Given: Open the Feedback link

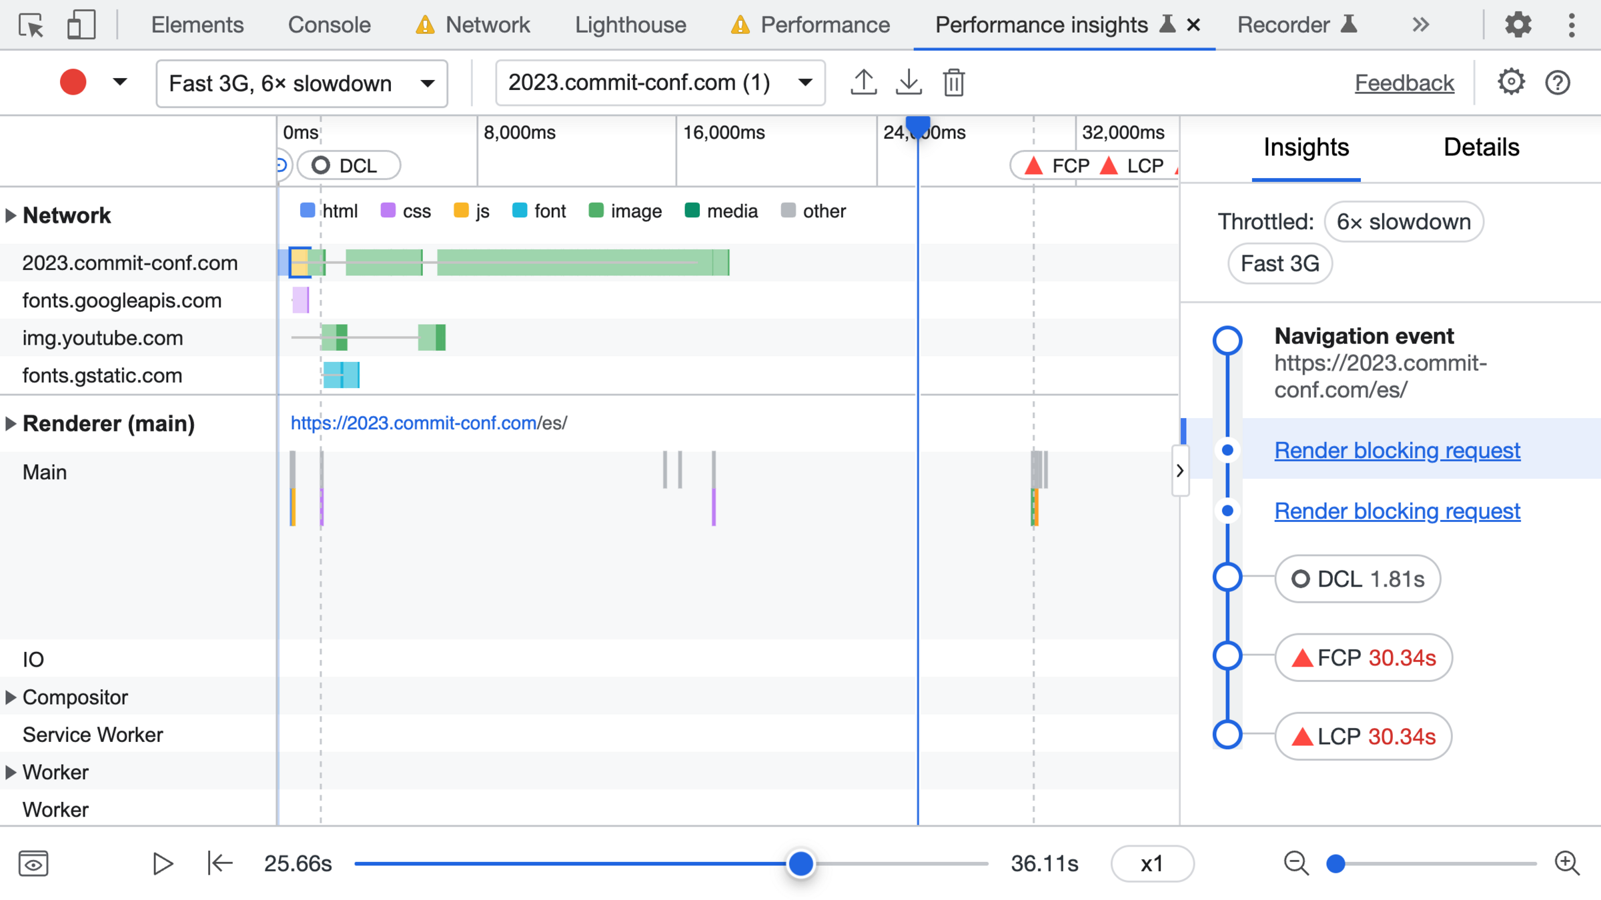Looking at the screenshot, I should (1404, 83).
